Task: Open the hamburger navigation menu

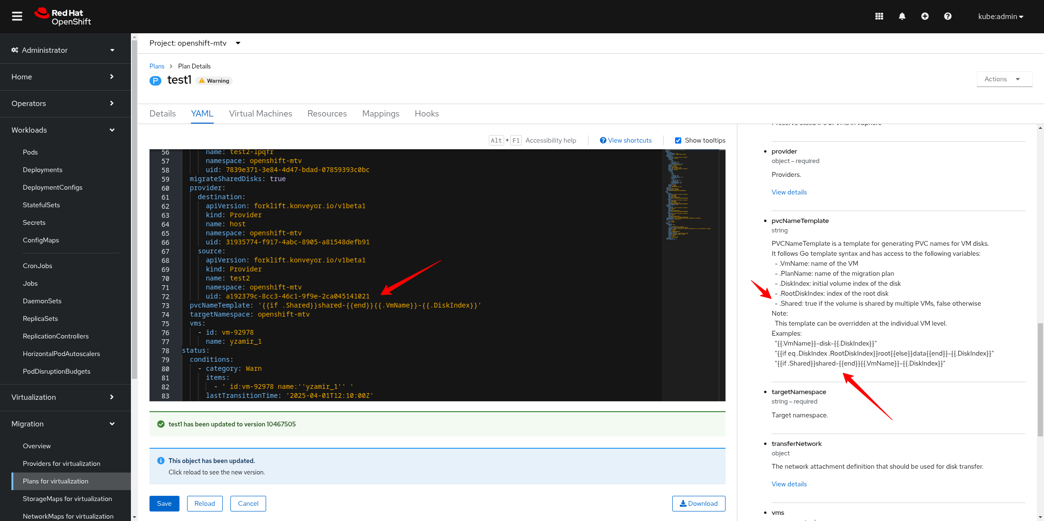Action: 17,16
